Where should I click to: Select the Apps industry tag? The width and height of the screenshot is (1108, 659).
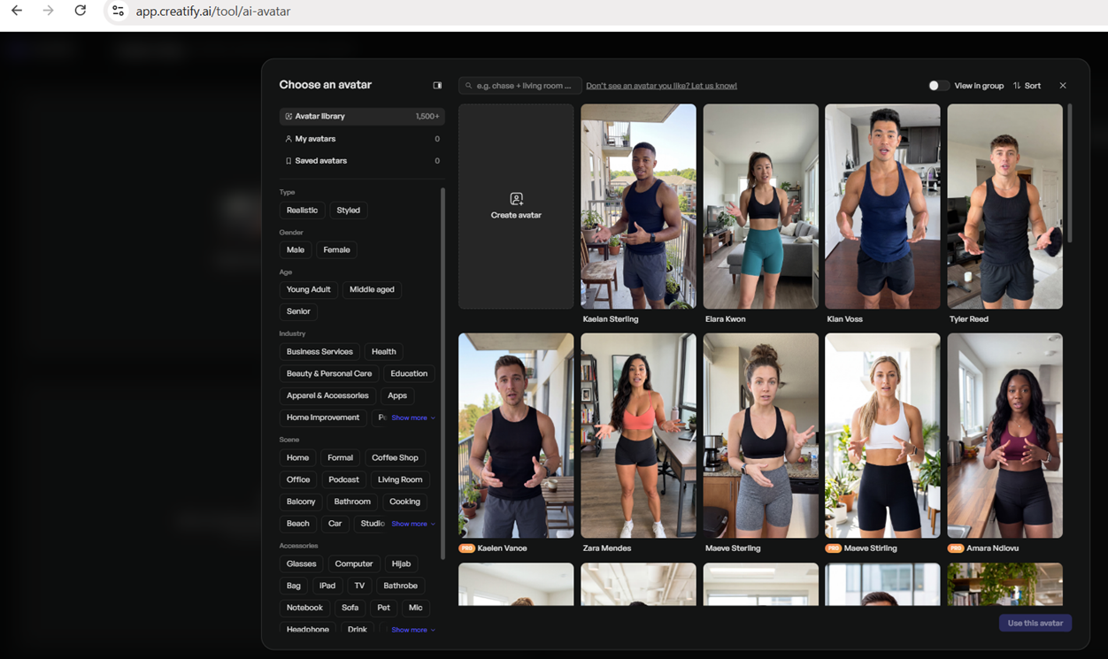click(397, 396)
